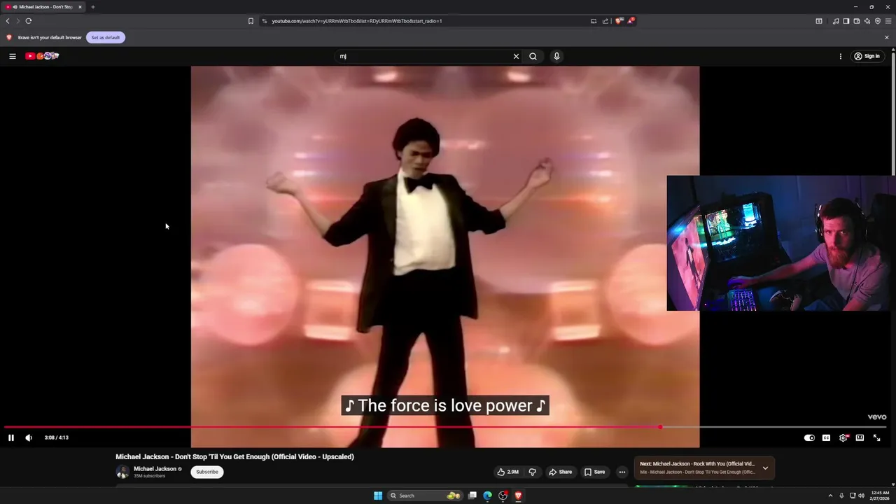This screenshot has width=896, height=504.
Task: Like the video with thumbs up
Action: click(x=508, y=472)
